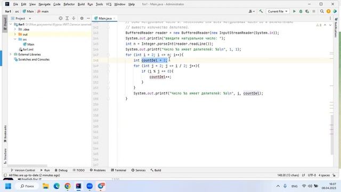This screenshot has height=192, width=341.
Task: Open Project panel settings gear
Action: click(82, 19)
